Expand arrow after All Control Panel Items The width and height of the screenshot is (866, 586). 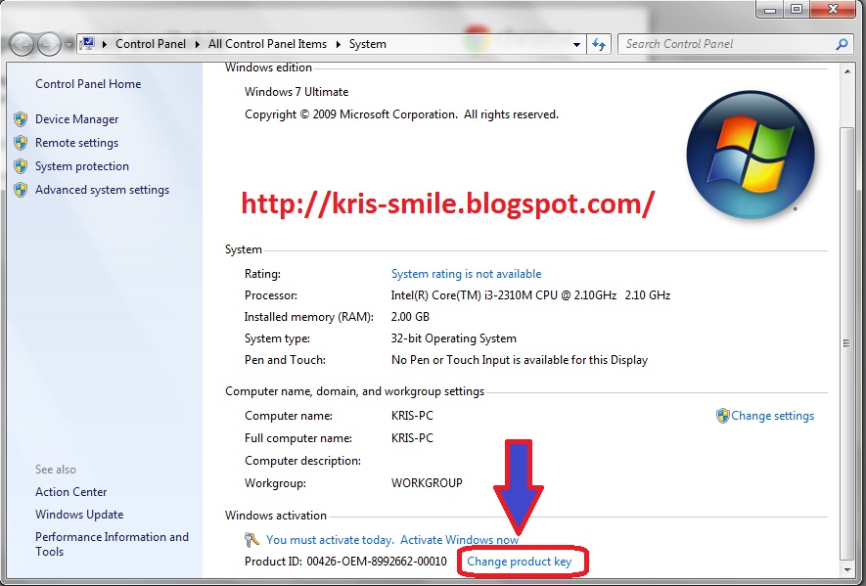point(338,44)
